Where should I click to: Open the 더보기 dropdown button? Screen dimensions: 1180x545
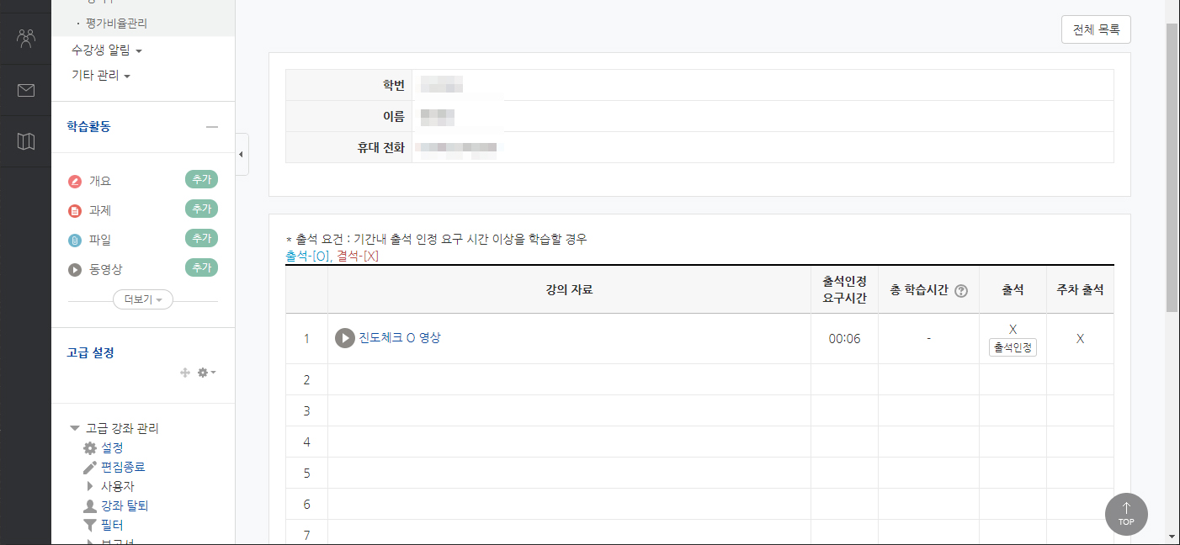point(143,299)
